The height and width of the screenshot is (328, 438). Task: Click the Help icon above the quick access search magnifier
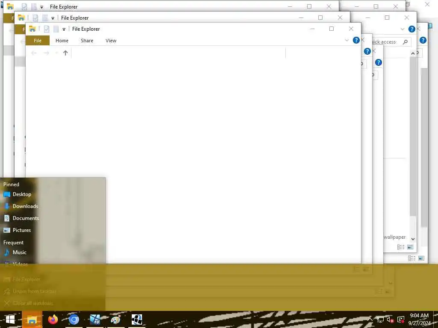click(x=412, y=29)
